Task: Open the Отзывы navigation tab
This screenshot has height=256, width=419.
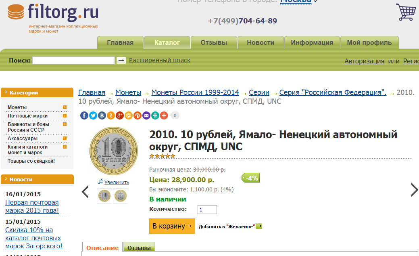Action: coord(214,42)
